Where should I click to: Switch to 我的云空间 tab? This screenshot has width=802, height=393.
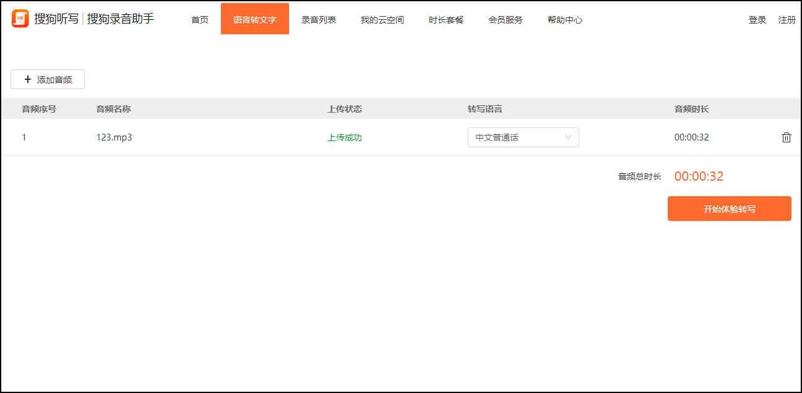point(382,20)
